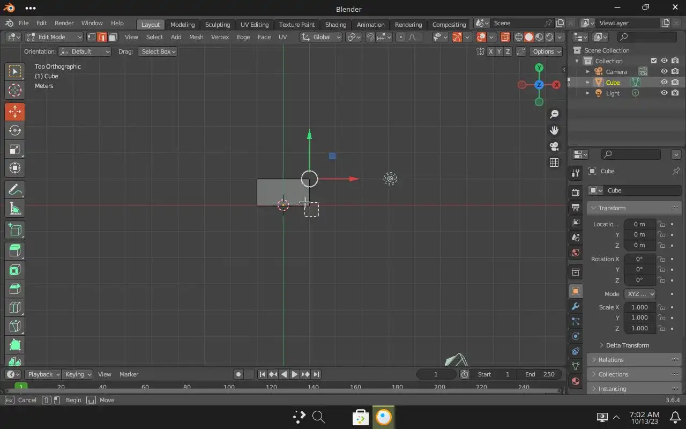This screenshot has height=429, width=686.
Task: Select the Transform tool
Action: (x=15, y=168)
